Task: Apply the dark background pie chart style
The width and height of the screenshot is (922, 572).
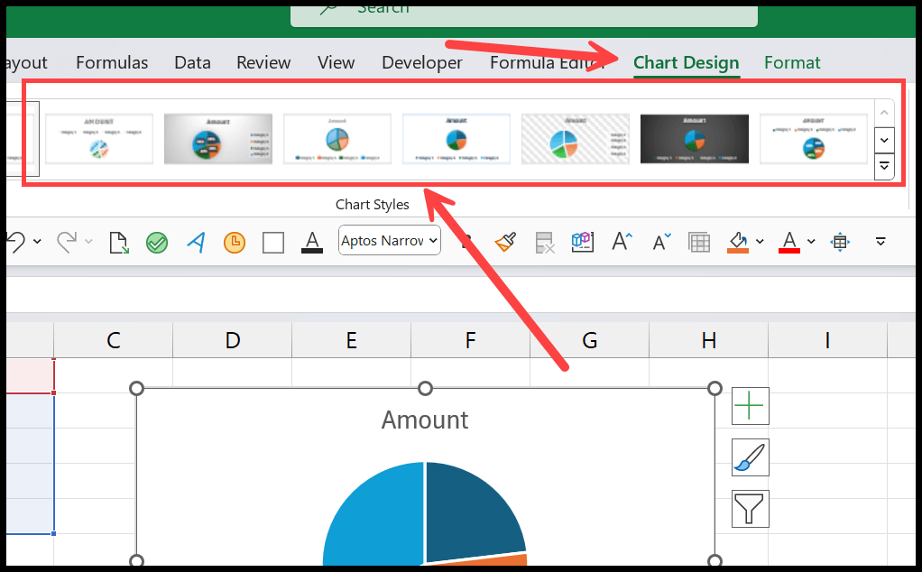Action: [x=695, y=139]
